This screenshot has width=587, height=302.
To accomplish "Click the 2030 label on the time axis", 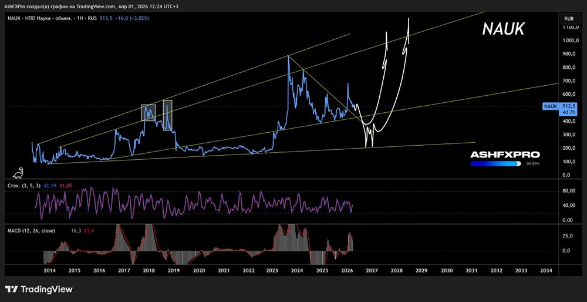I will pyautogui.click(x=447, y=270).
